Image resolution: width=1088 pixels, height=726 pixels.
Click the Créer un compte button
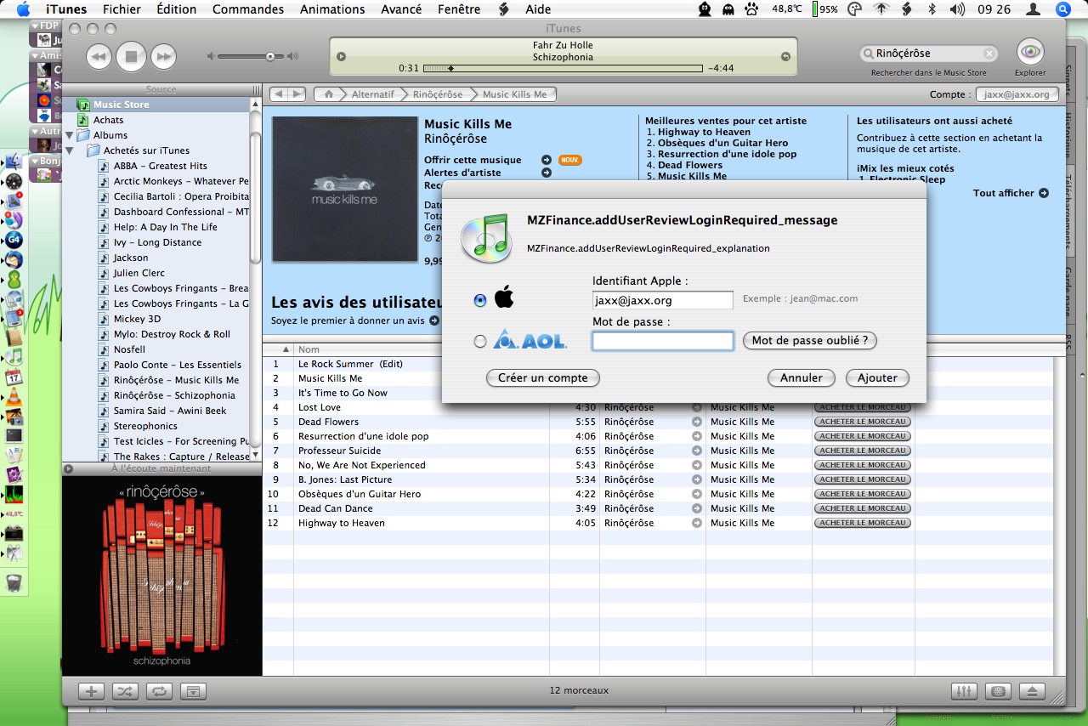click(x=543, y=377)
